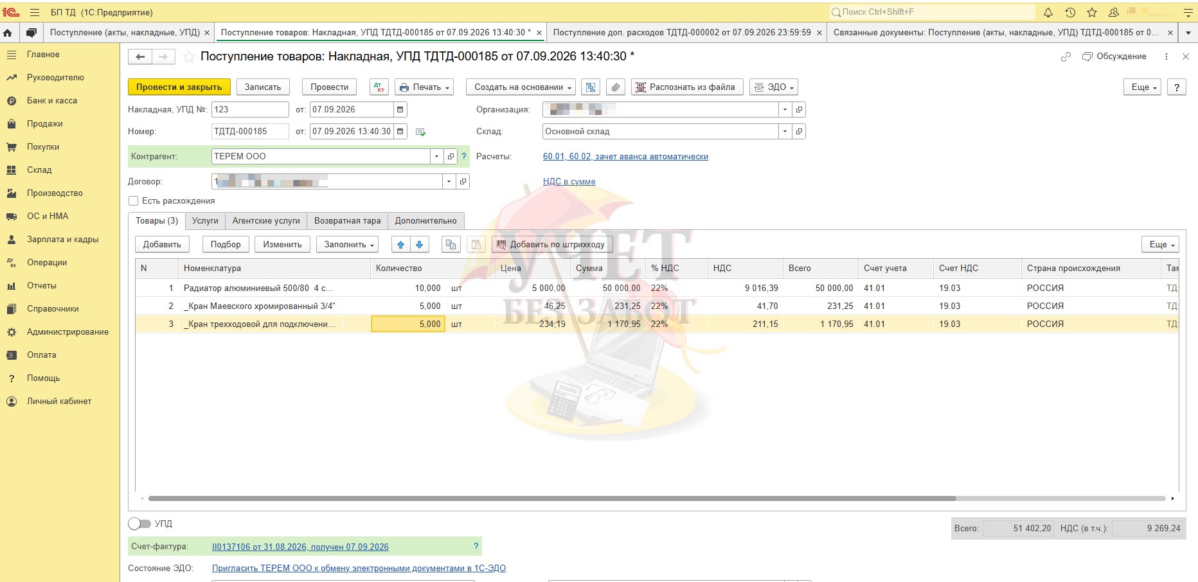Click the Записать button

point(263,87)
